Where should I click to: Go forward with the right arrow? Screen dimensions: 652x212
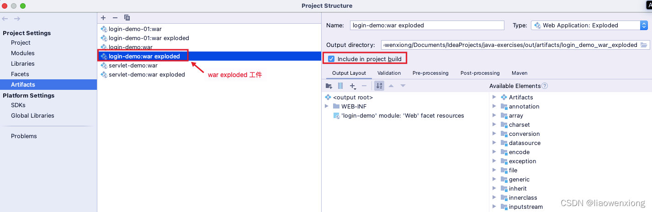pos(17,19)
